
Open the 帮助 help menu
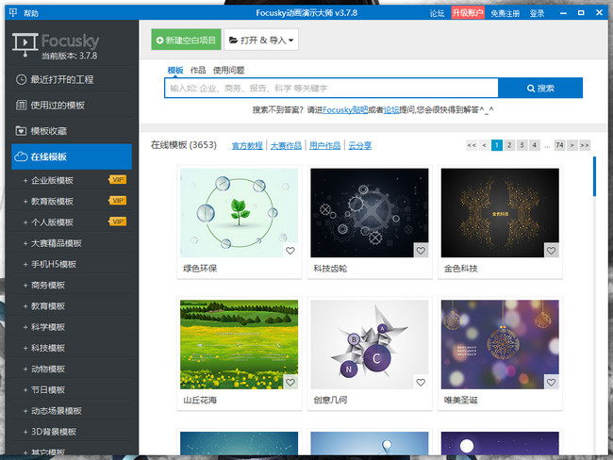pyautogui.click(x=30, y=13)
